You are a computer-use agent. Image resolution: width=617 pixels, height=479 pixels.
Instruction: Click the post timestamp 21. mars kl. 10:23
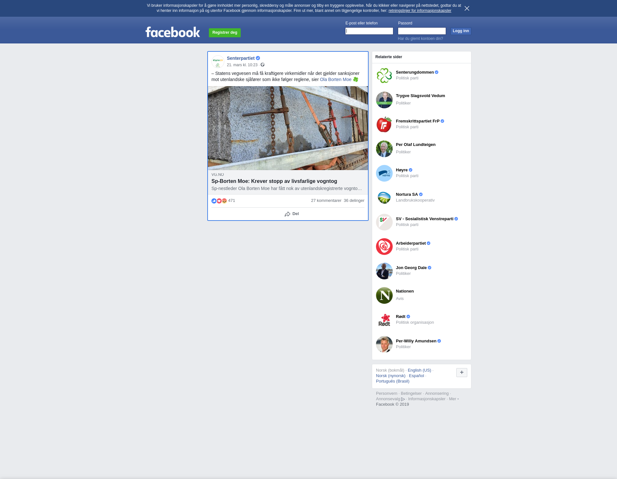click(242, 65)
